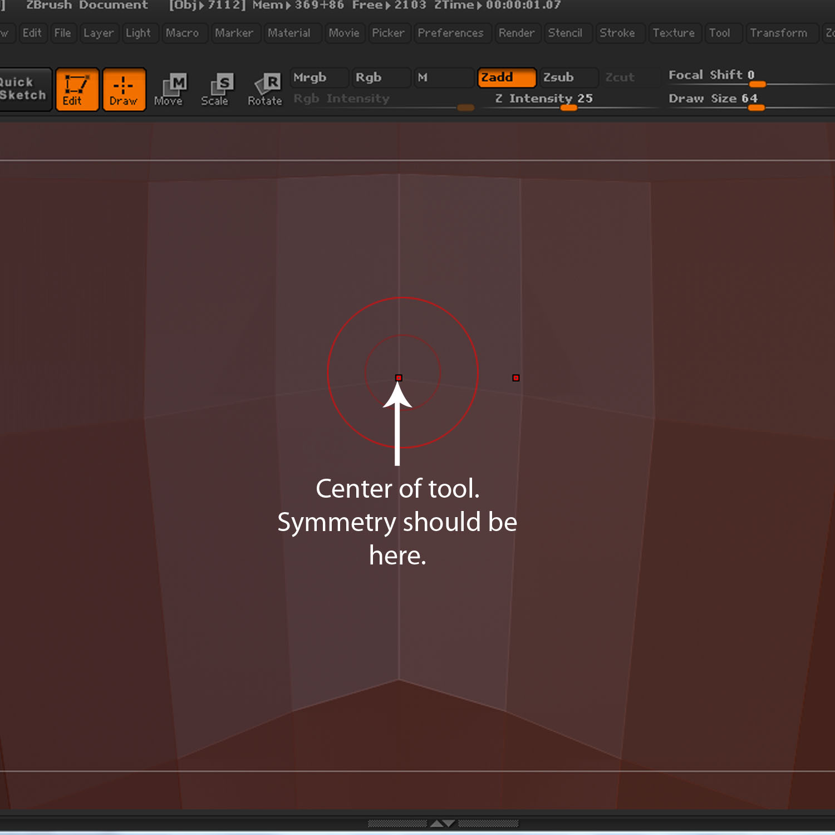
Task: Select the Mrgb paint mode
Action: (317, 77)
